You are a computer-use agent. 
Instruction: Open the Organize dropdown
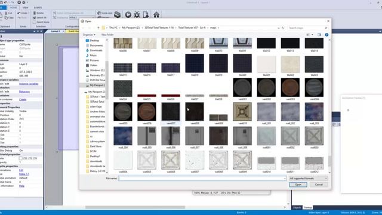tap(89, 35)
